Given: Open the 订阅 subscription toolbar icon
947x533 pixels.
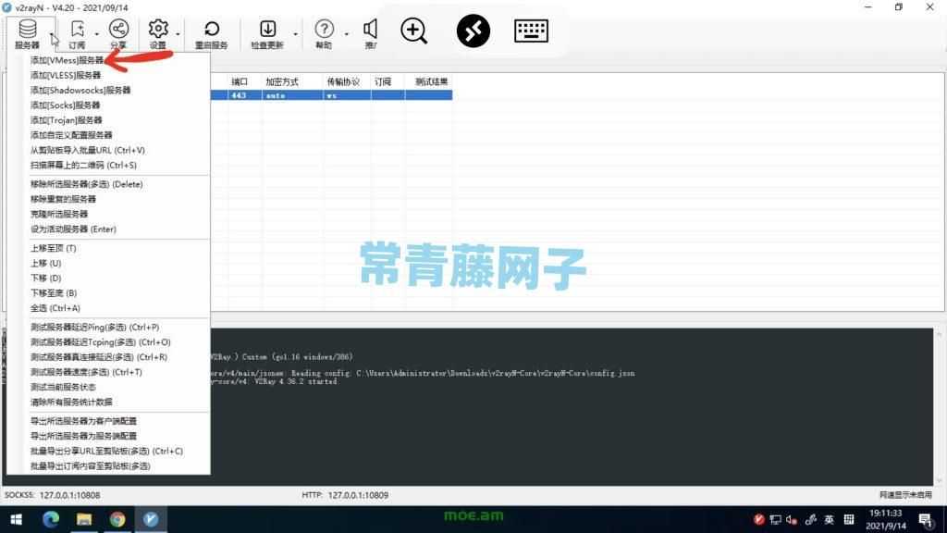Looking at the screenshot, I should (x=78, y=28).
